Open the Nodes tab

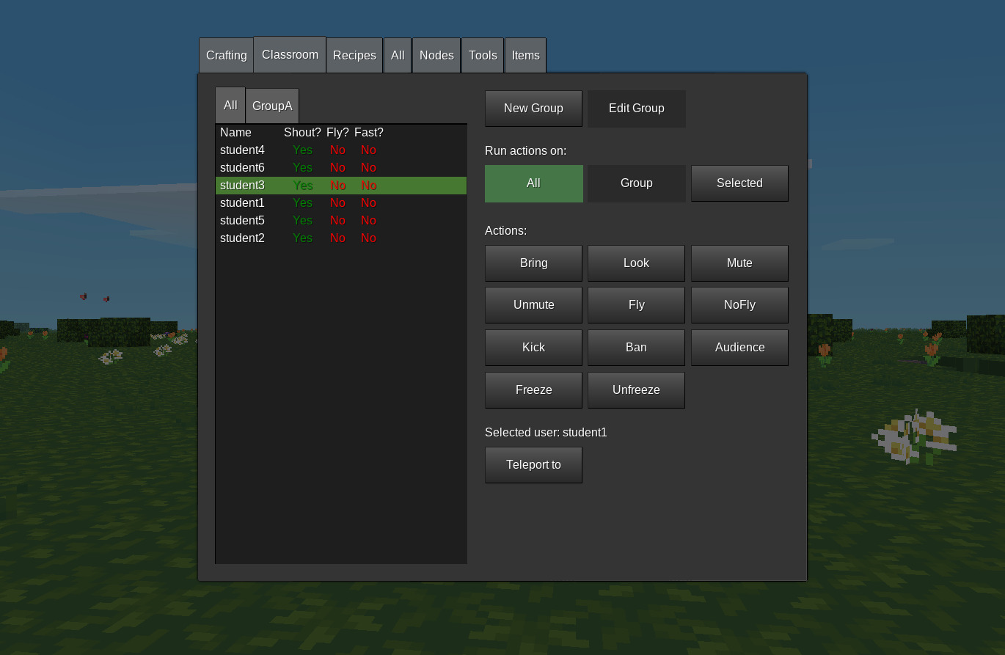tap(436, 56)
